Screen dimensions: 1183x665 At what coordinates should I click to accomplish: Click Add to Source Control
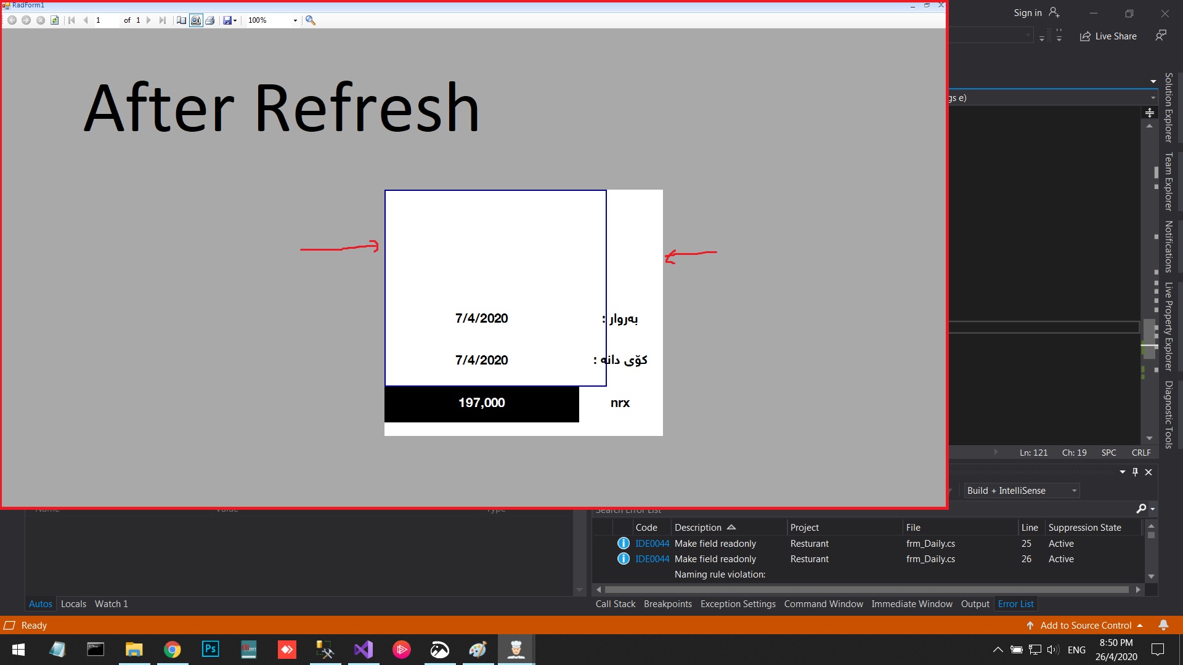tap(1086, 625)
